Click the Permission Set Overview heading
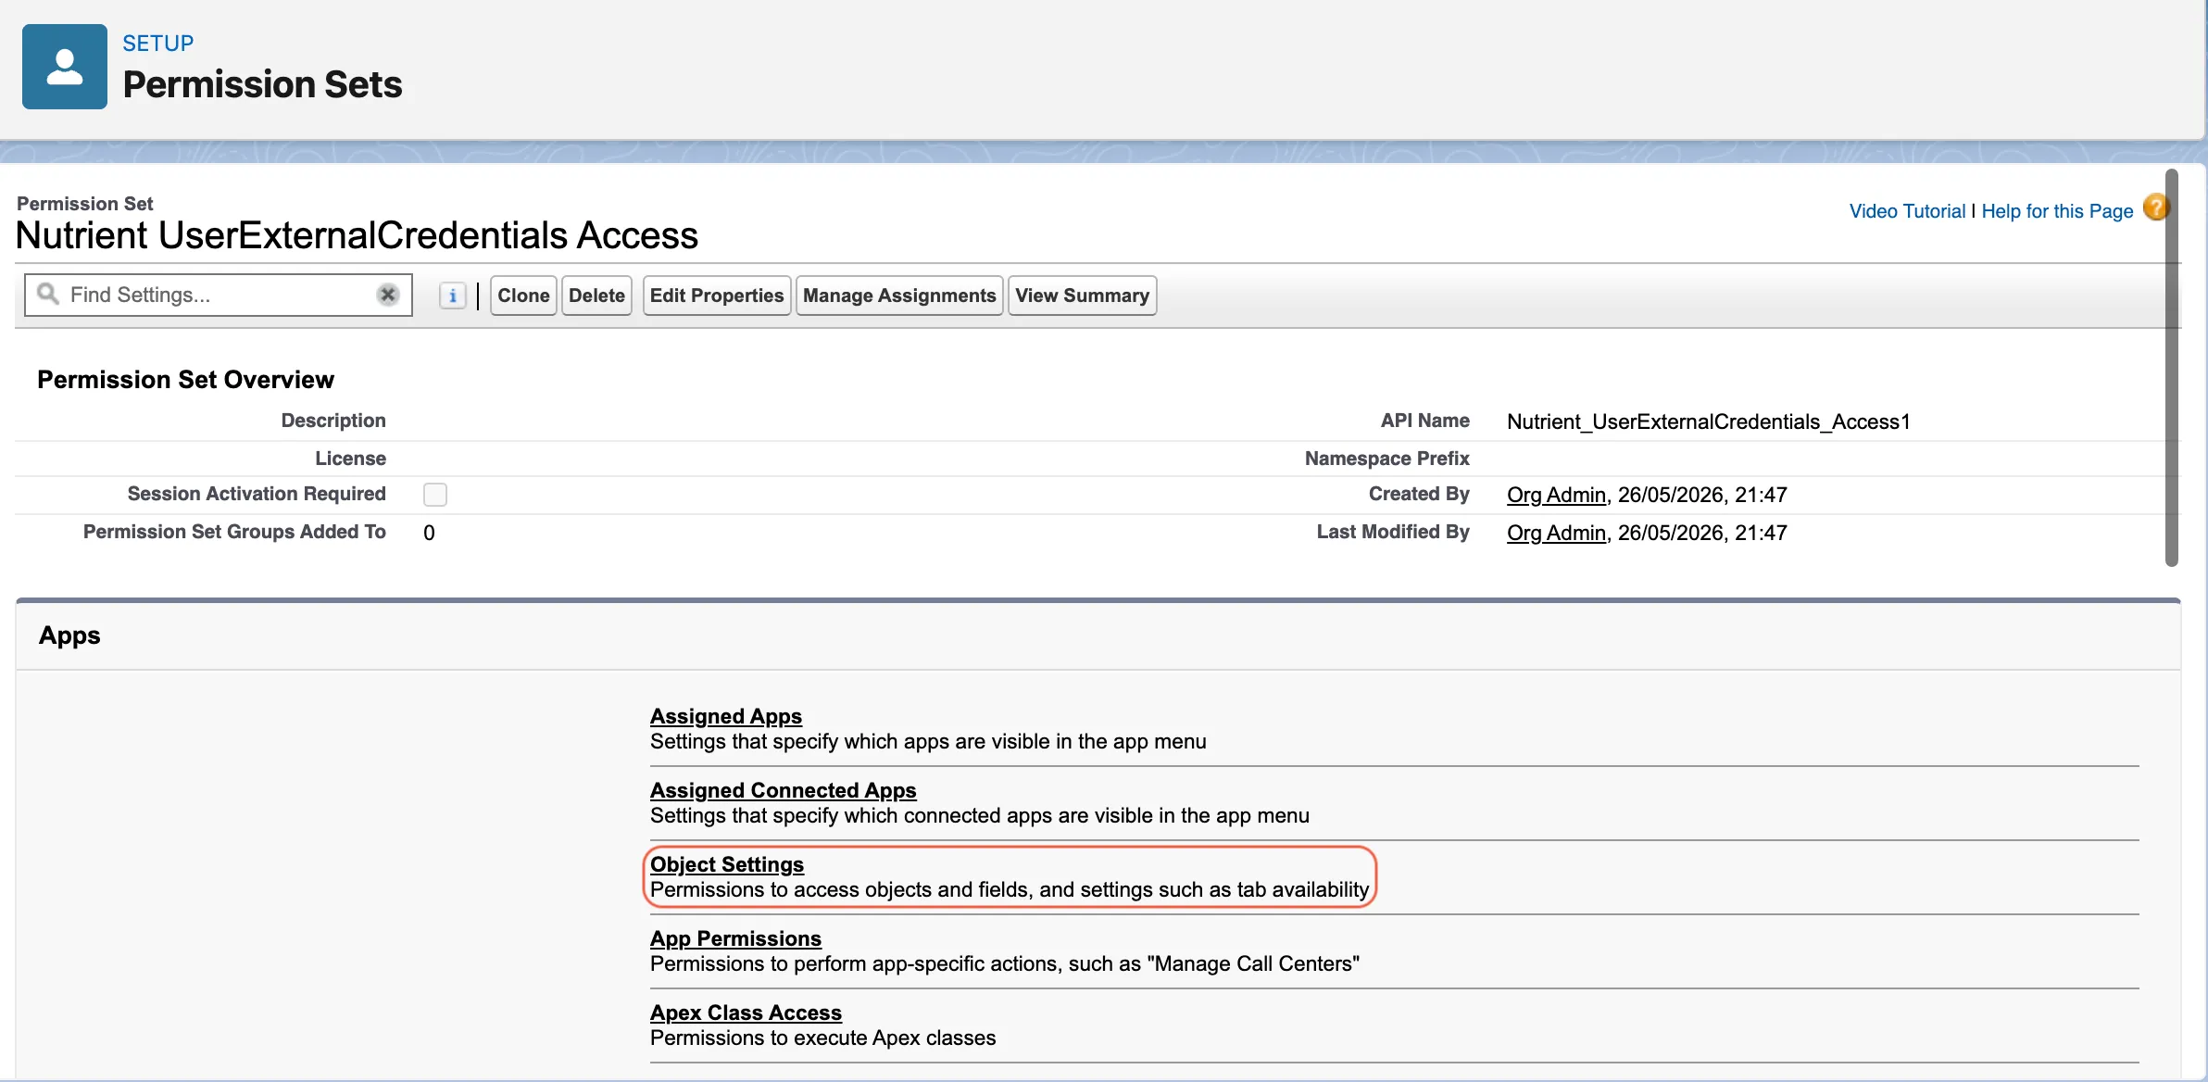The height and width of the screenshot is (1082, 2208). pyautogui.click(x=185, y=380)
